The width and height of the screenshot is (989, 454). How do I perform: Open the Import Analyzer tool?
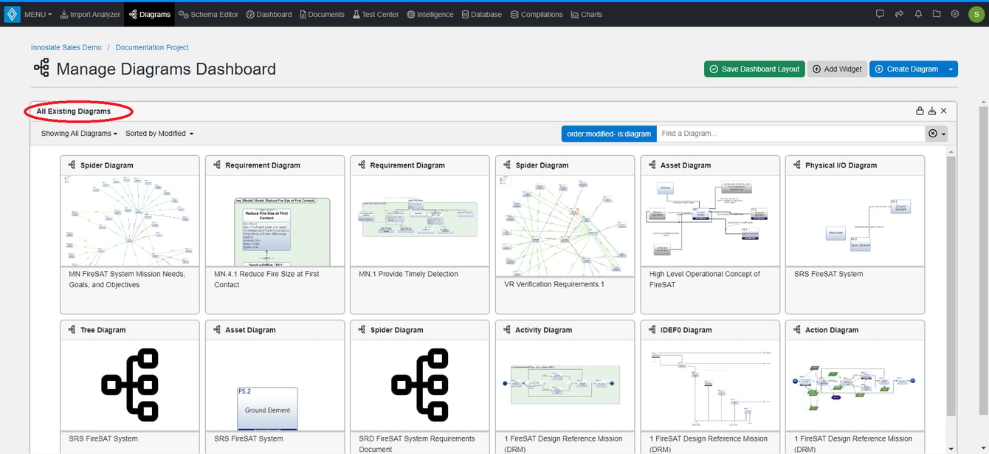click(90, 13)
